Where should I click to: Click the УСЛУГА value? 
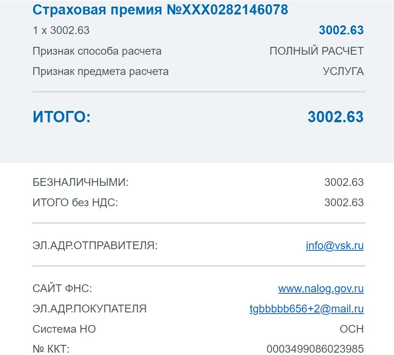click(343, 71)
